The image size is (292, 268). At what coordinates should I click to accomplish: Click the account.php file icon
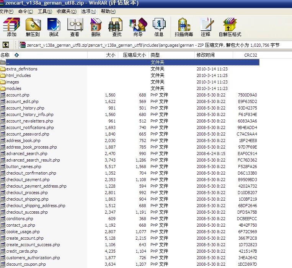(3, 95)
